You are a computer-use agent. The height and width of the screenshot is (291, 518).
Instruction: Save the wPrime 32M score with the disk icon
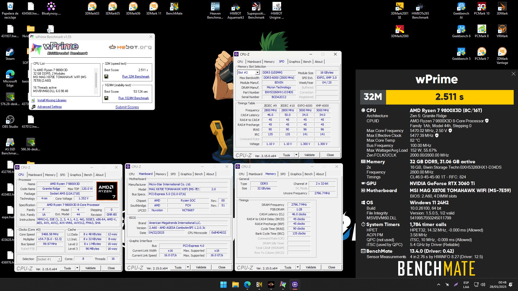coord(106,77)
